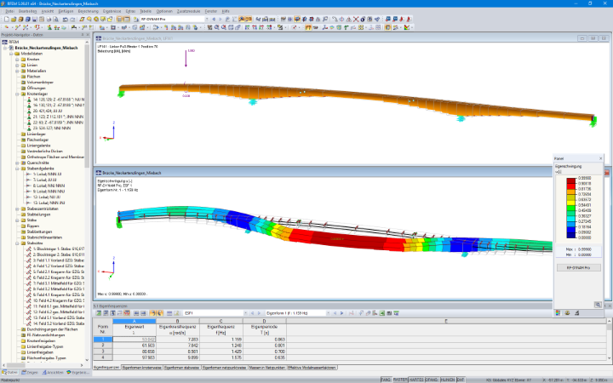Toggle FANG in the status bar

[386, 380]
